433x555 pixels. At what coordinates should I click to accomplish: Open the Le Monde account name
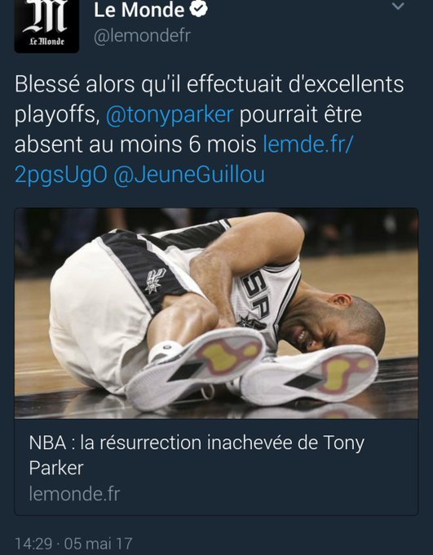coord(139,10)
